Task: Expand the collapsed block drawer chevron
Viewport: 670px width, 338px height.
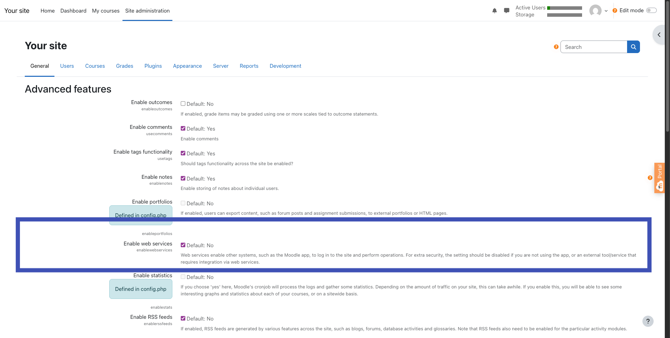Action: (x=659, y=35)
